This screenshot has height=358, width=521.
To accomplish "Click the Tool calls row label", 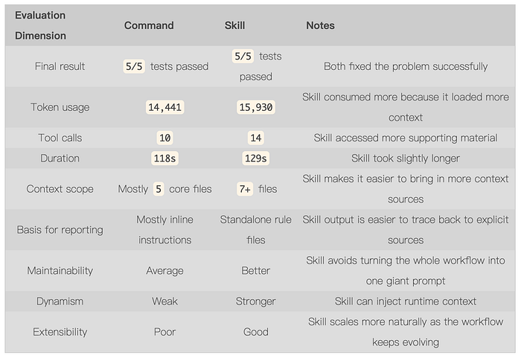I will (60, 138).
